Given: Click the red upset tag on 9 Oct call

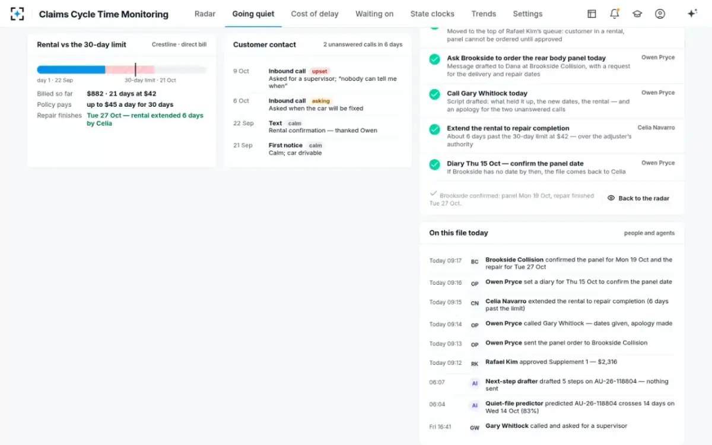Looking at the screenshot, I should (320, 71).
